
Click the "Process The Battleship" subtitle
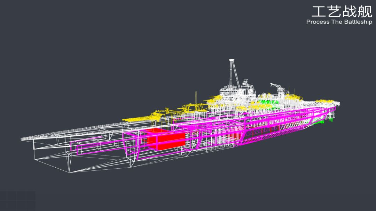click(x=339, y=22)
